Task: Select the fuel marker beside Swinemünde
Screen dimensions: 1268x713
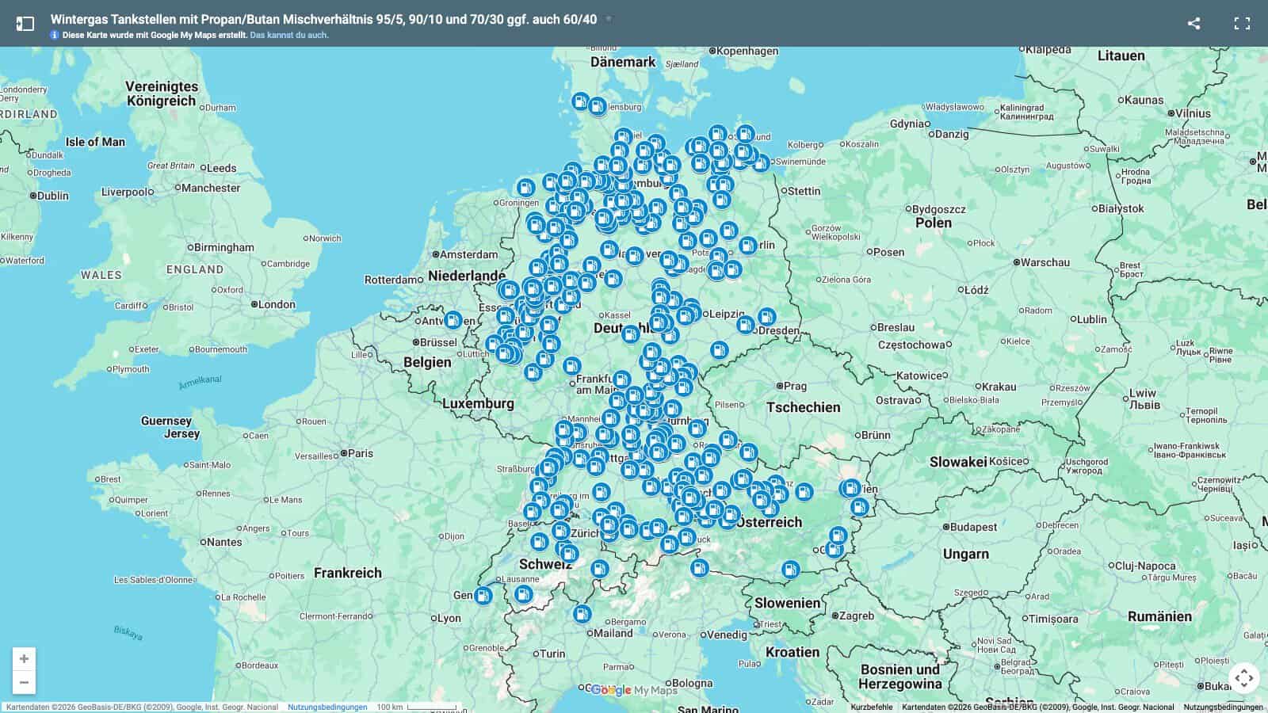Action: pos(760,163)
